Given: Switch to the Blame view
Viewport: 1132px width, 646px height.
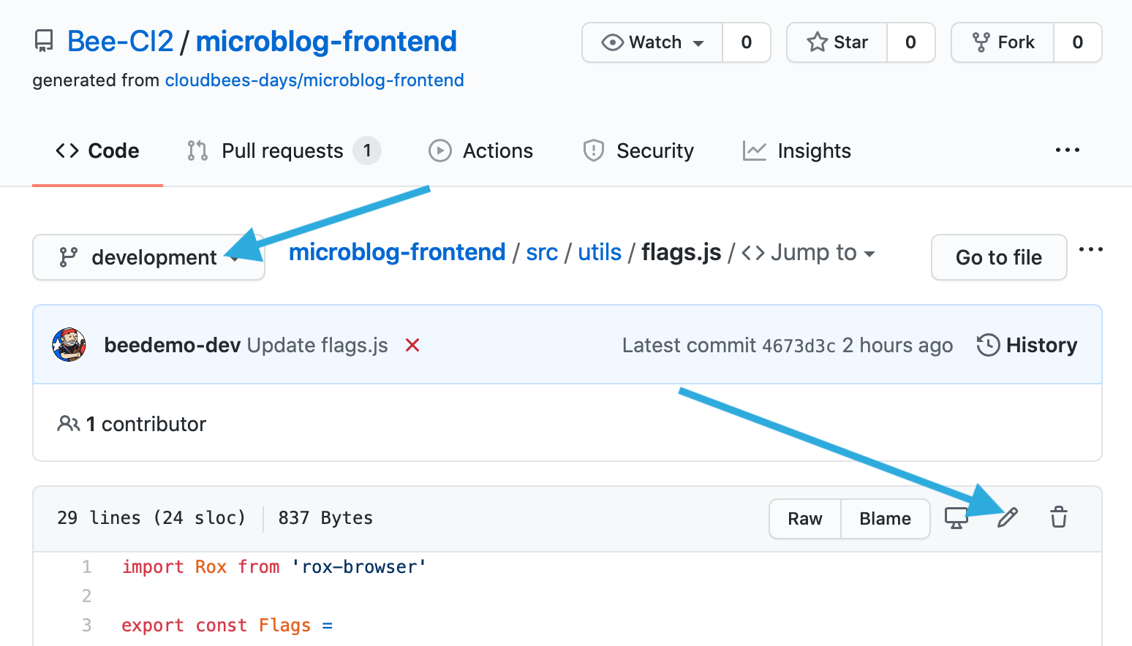Looking at the screenshot, I should pyautogui.click(x=885, y=518).
